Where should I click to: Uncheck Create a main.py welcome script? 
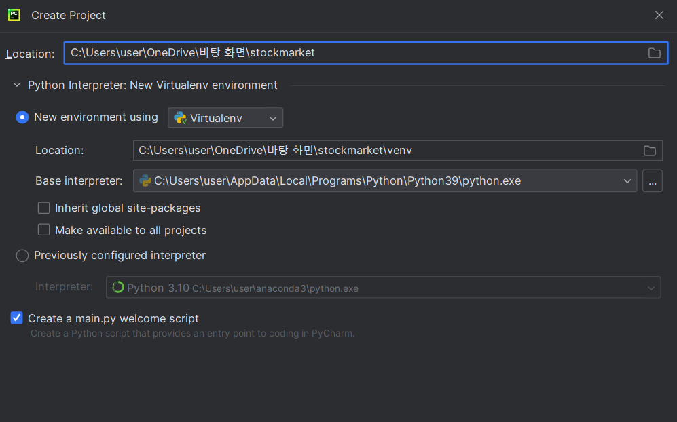coord(16,318)
